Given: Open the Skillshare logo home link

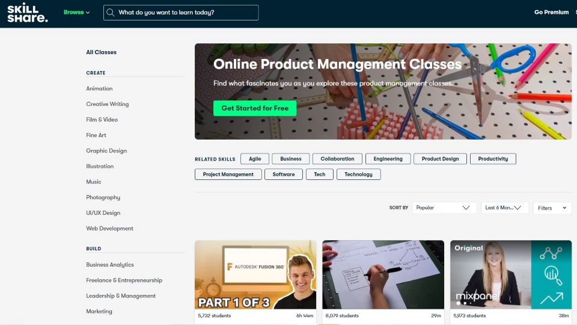Looking at the screenshot, I should point(28,13).
